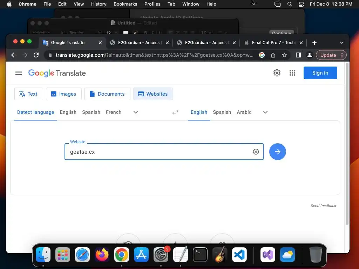This screenshot has width=359, height=269.
Task: Close the Final Cut Pro 7 tab
Action: pyautogui.click(x=301, y=43)
